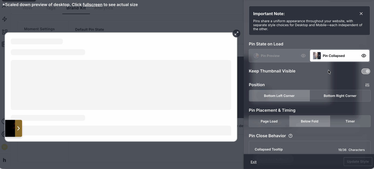Click the Exit link
The image size is (374, 169).
[253, 162]
